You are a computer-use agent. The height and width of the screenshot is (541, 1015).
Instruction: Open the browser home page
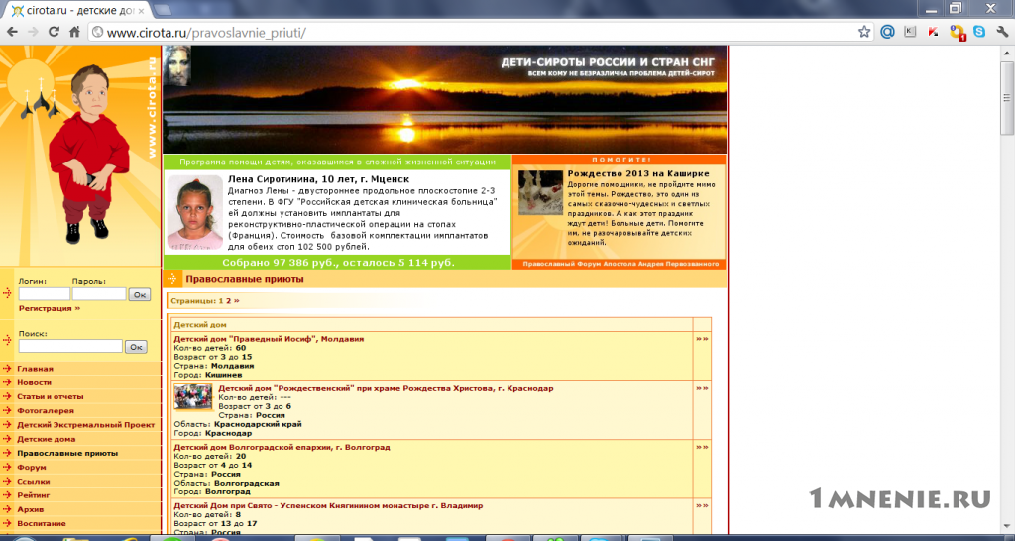(74, 32)
